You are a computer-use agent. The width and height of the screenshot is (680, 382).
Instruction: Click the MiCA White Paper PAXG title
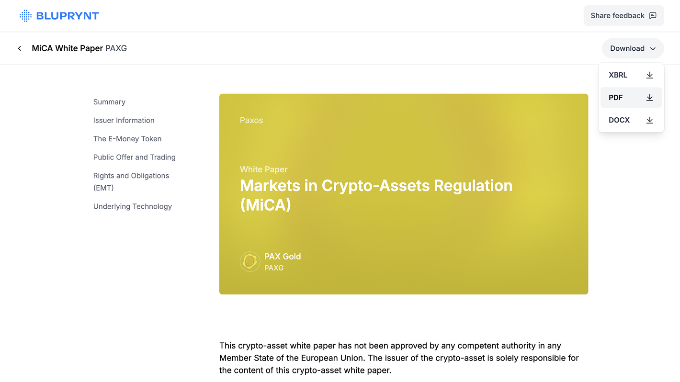pos(79,48)
